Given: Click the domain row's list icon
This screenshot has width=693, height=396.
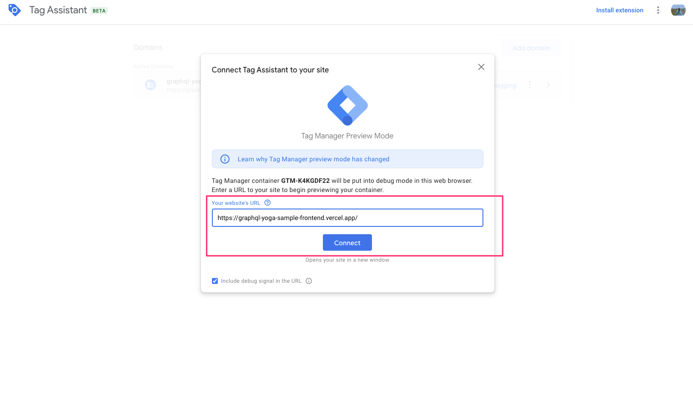Looking at the screenshot, I should pos(150,85).
